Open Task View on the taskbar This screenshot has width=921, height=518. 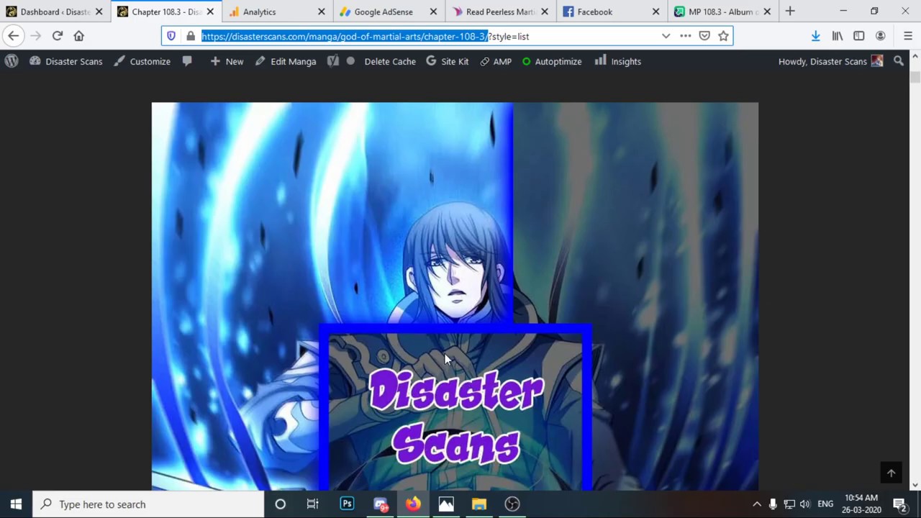pos(312,504)
